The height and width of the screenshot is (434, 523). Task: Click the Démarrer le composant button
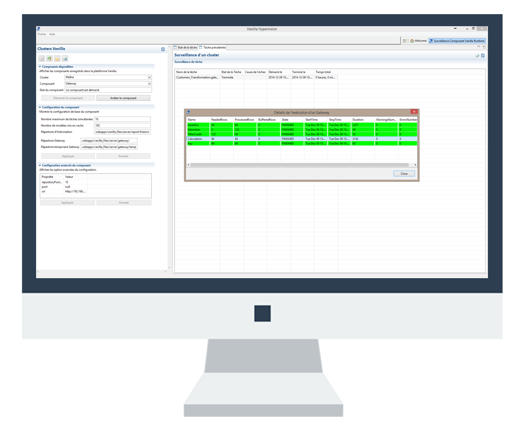point(68,98)
